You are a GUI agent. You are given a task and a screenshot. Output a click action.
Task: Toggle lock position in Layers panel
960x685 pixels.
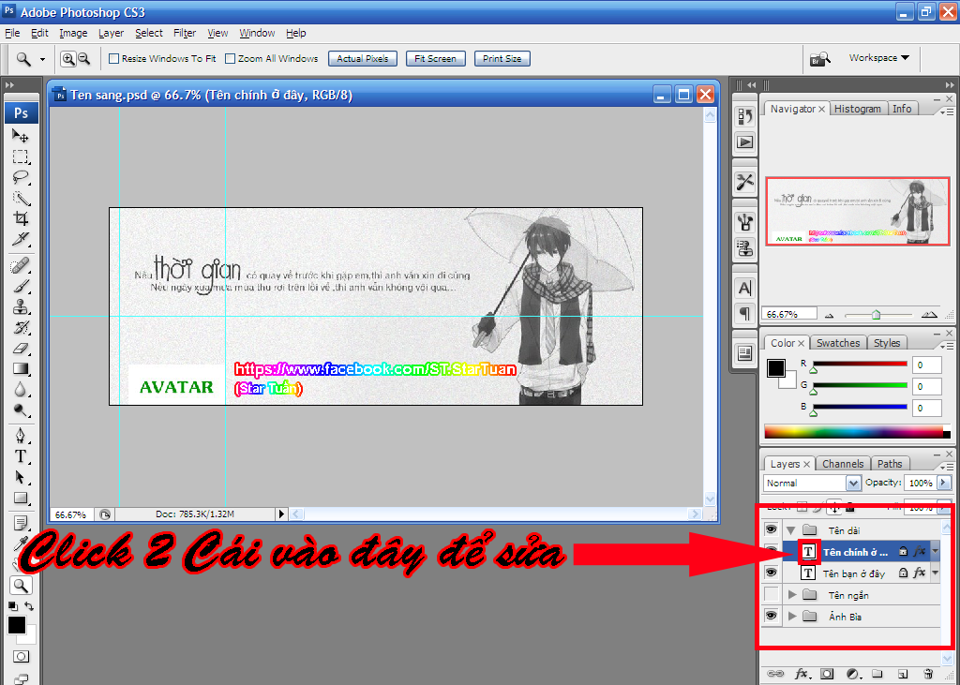tap(834, 507)
